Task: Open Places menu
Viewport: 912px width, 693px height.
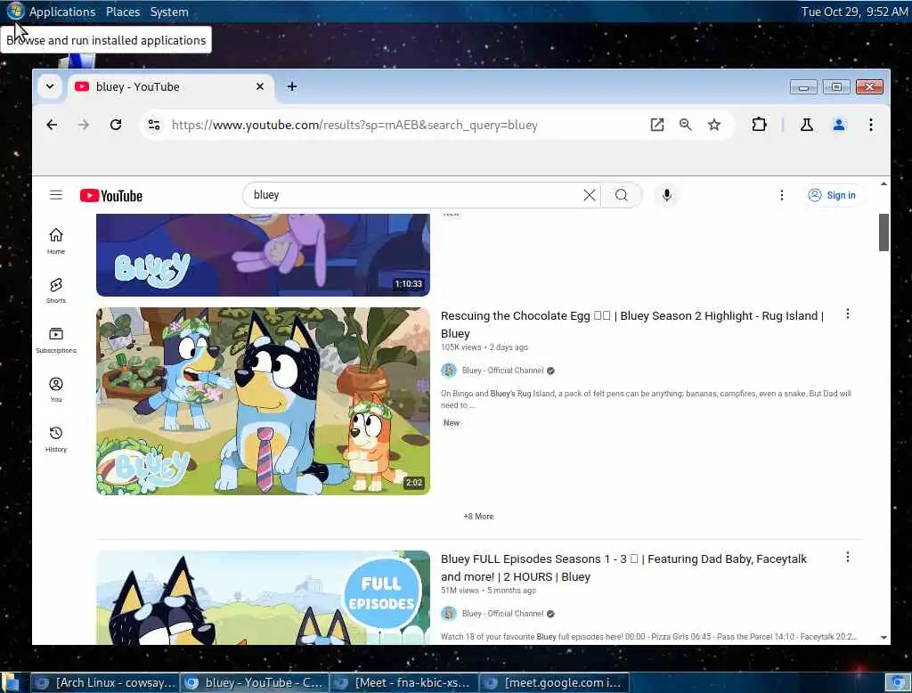Action: click(x=123, y=12)
